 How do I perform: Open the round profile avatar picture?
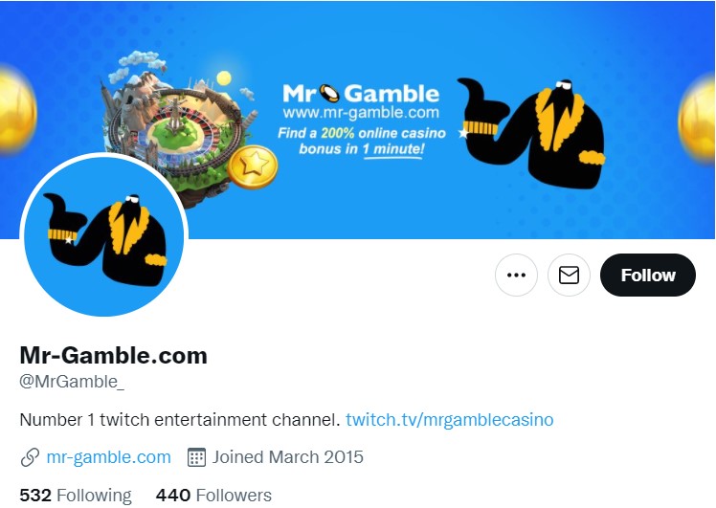pyautogui.click(x=104, y=236)
